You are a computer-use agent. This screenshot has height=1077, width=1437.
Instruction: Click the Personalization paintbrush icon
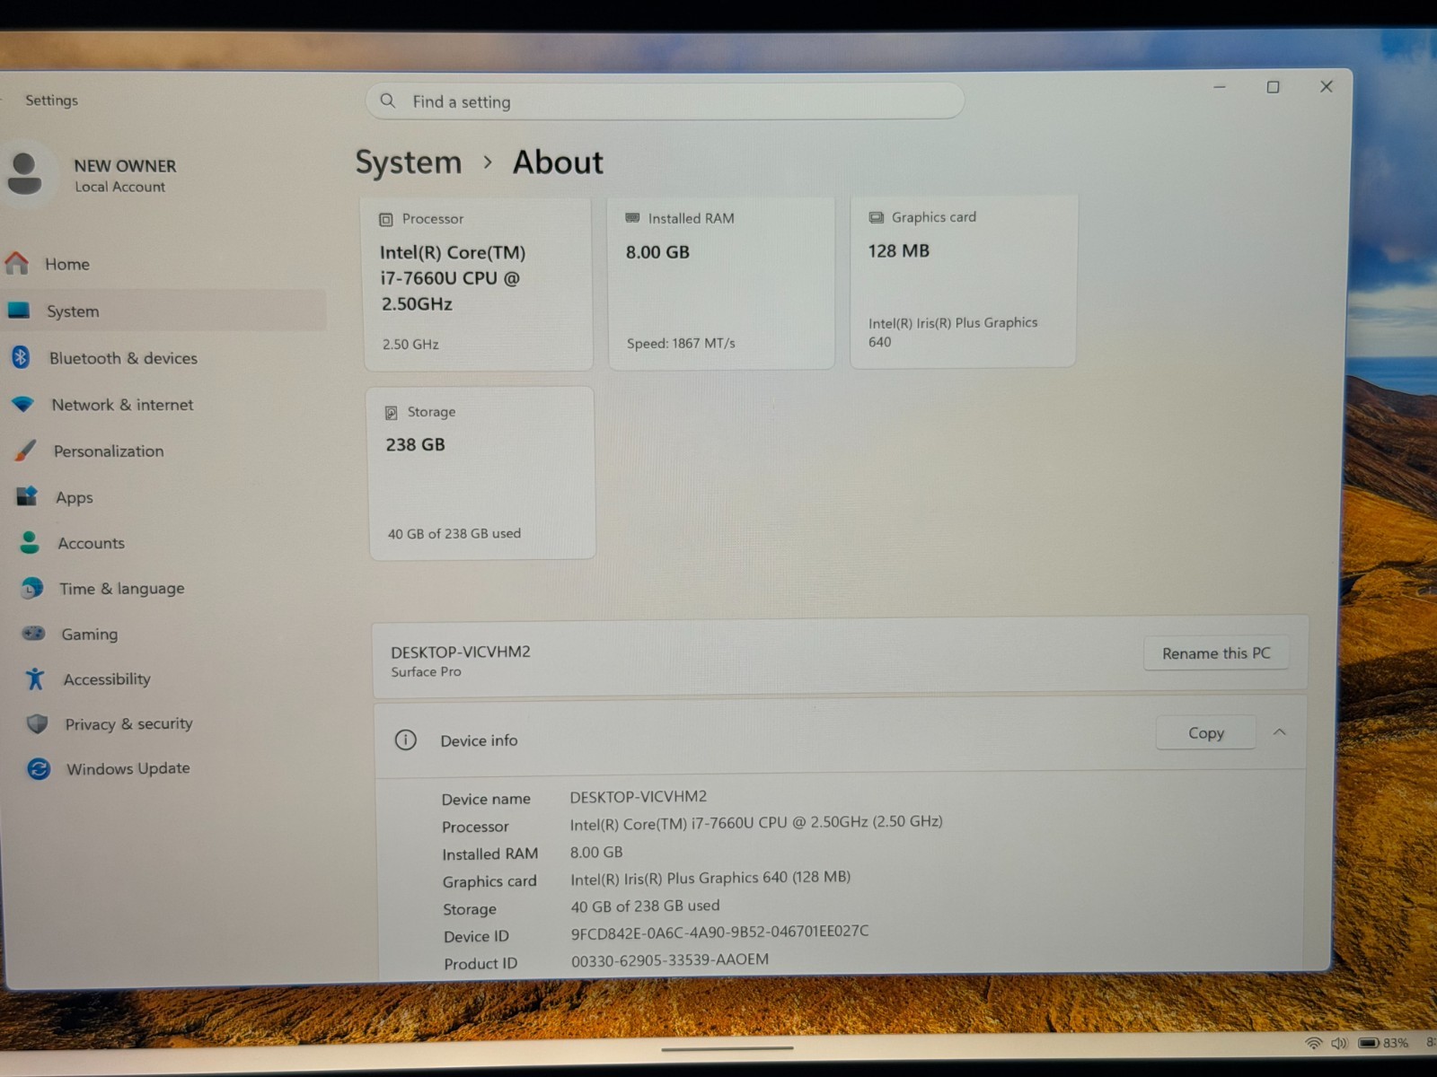(x=26, y=450)
